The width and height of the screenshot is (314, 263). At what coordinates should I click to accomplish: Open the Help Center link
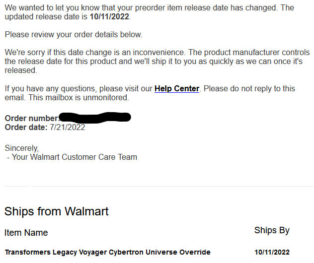176,89
